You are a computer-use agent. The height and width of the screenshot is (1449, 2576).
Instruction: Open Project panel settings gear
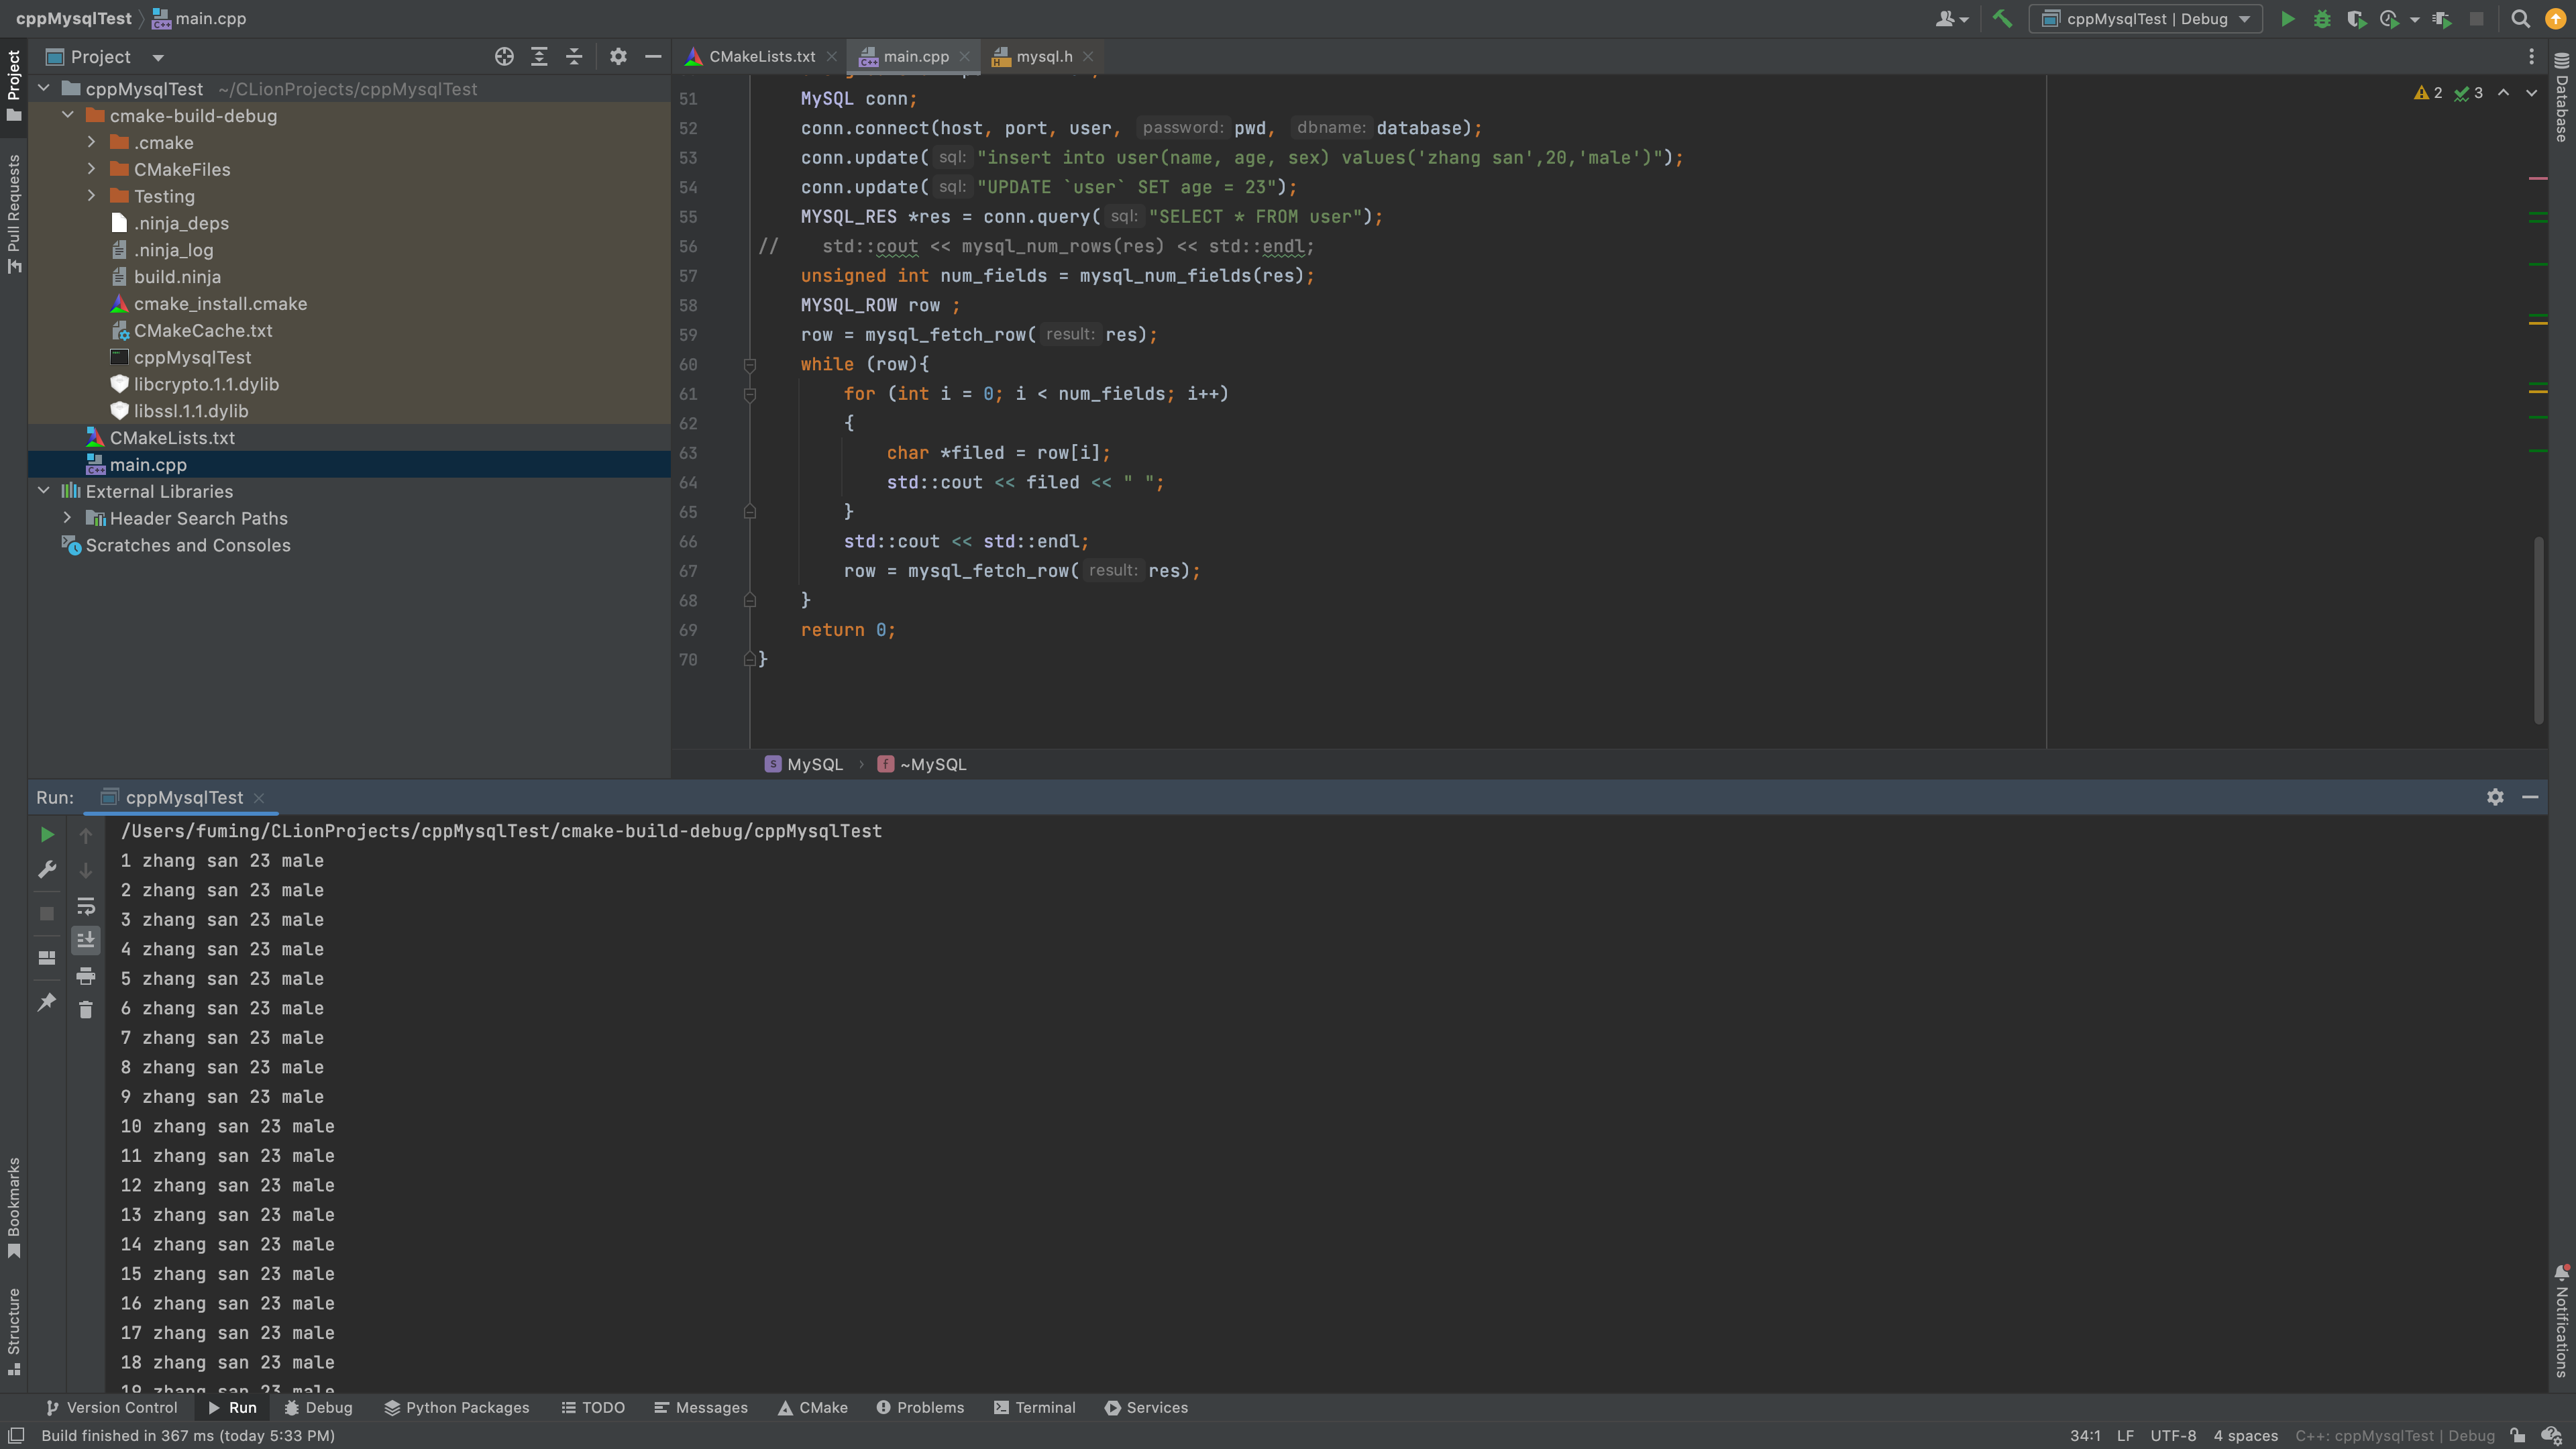pos(618,57)
